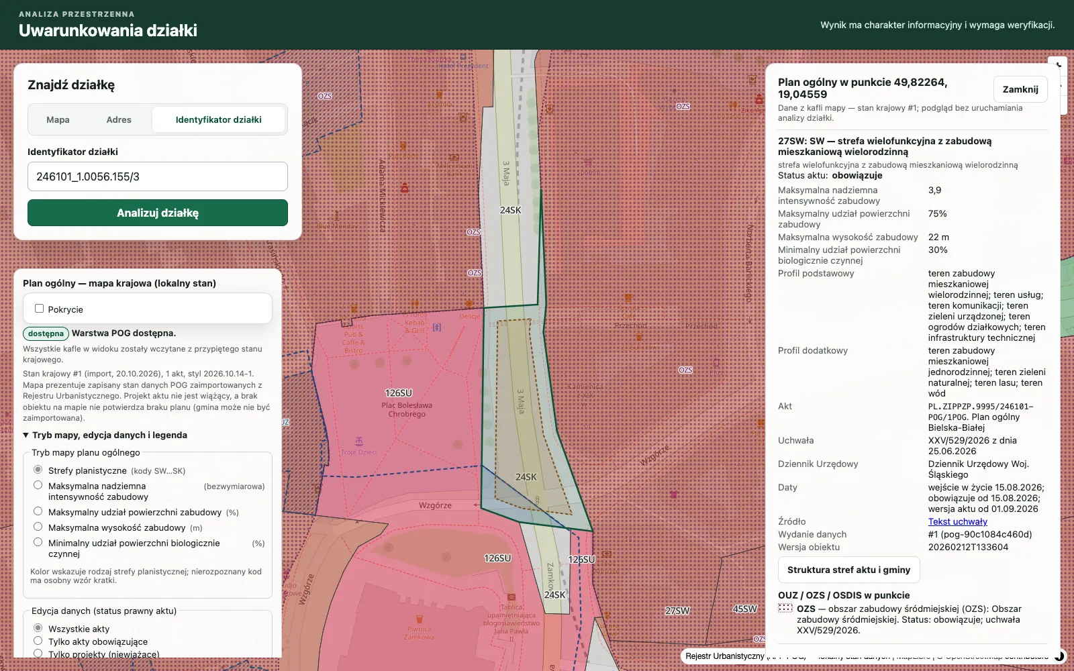Click the resolution number XXV/529/2026 z dnia 25.06.2026
This screenshot has width=1074, height=671.
click(x=971, y=446)
